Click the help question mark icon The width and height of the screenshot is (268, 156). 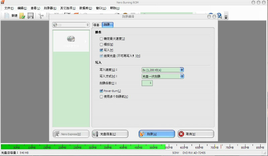coord(219,16)
